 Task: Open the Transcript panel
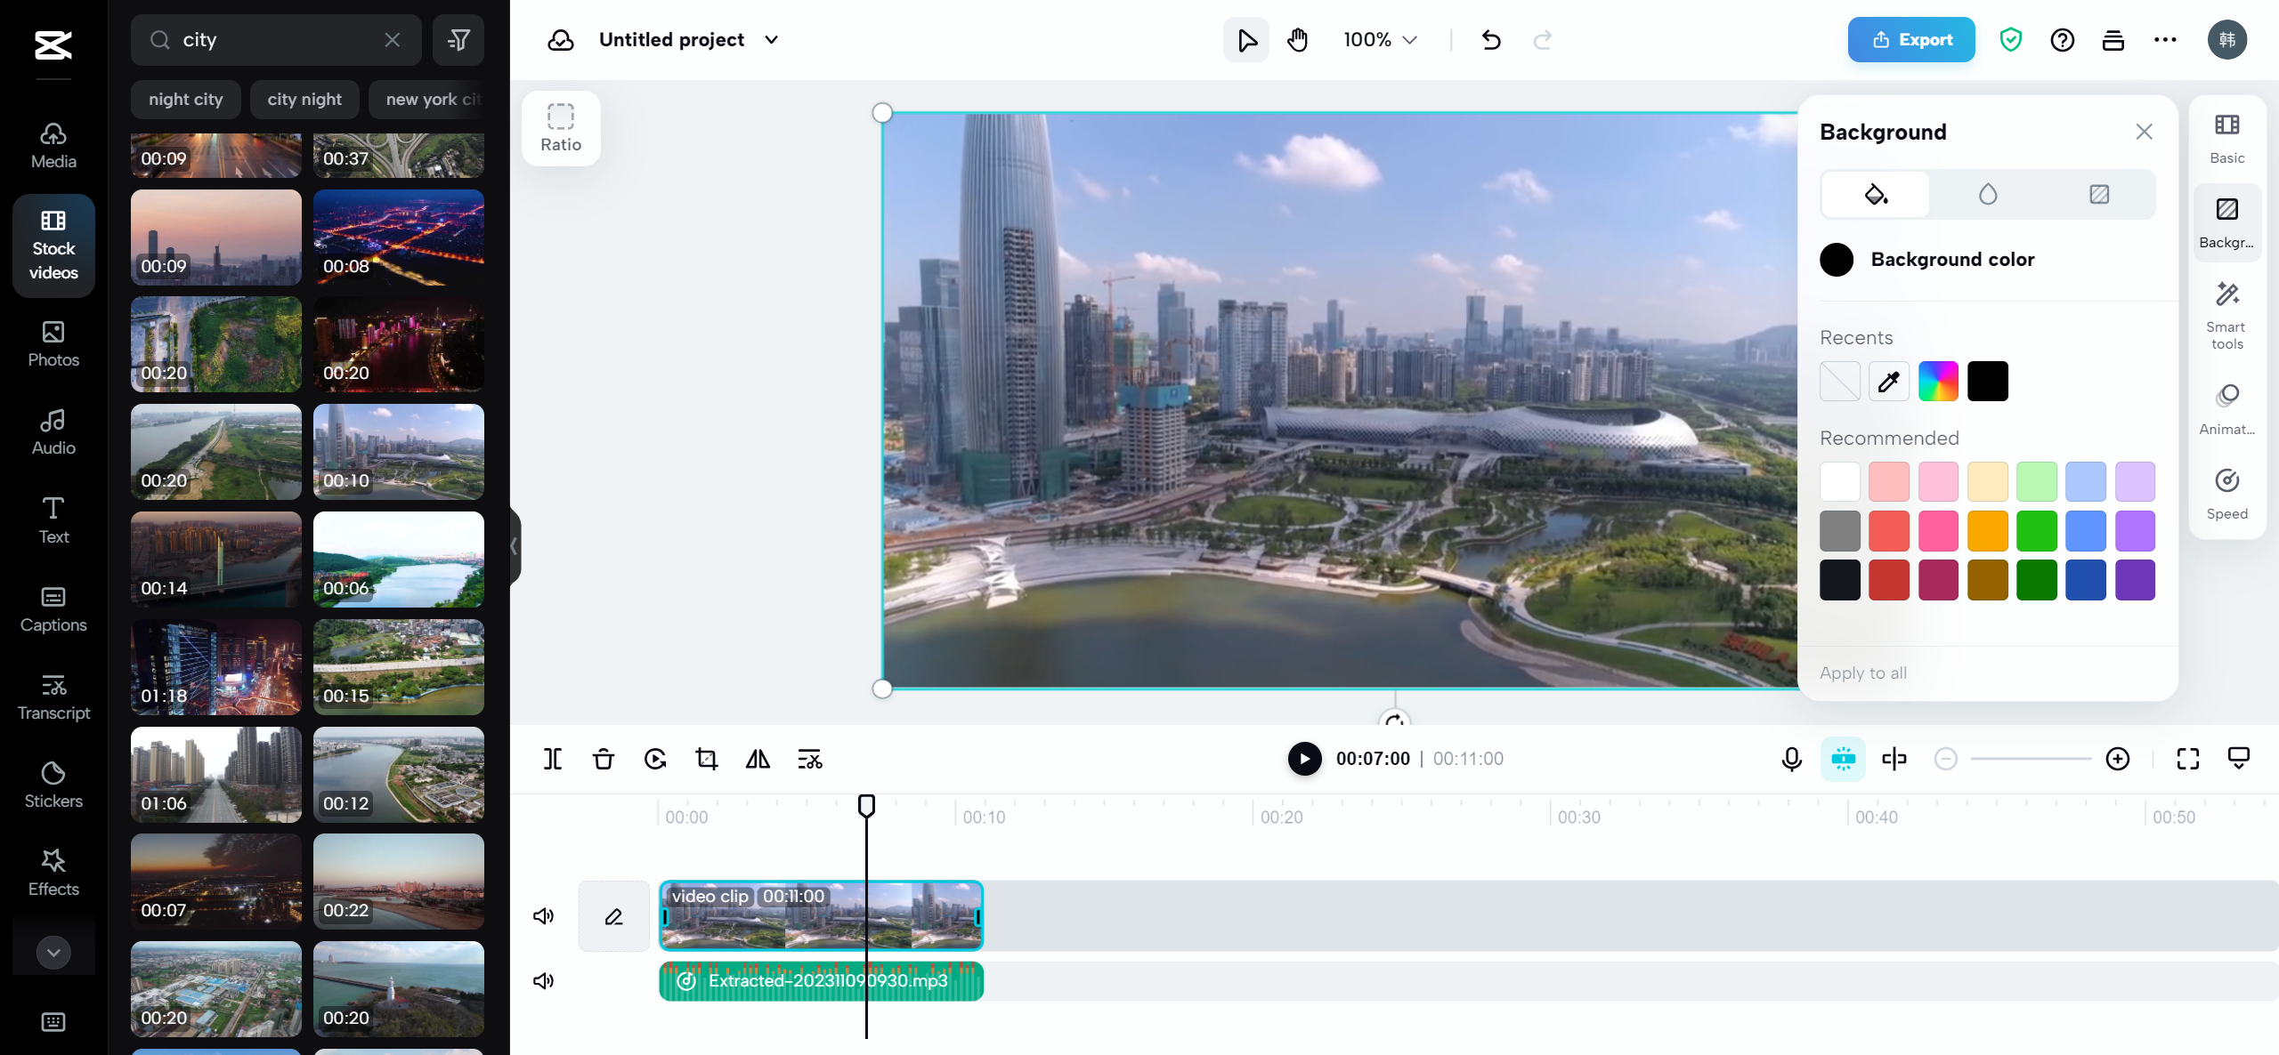point(53,697)
